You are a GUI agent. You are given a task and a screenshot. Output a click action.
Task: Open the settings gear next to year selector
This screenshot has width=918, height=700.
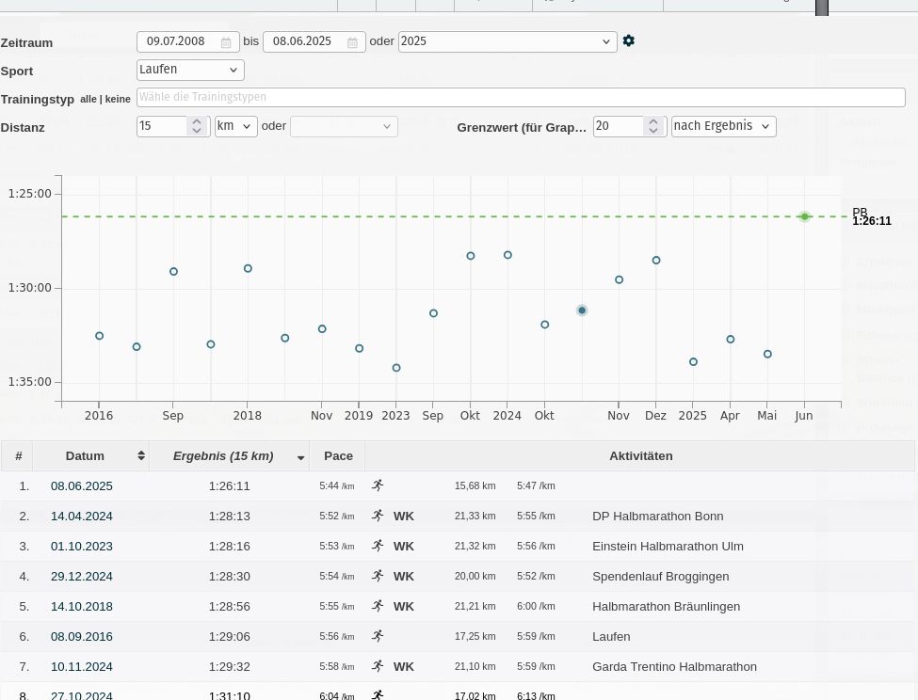click(x=628, y=41)
